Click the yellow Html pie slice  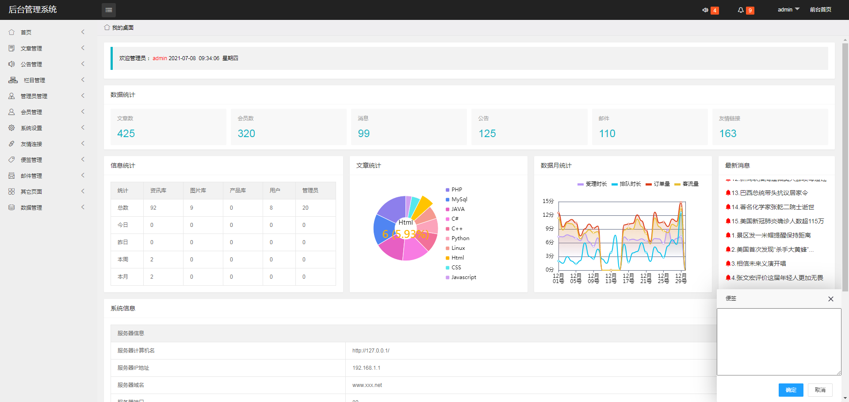click(x=422, y=205)
